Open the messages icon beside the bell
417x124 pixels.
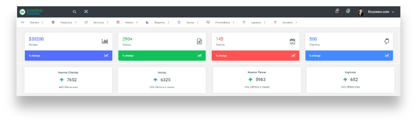tap(348, 11)
